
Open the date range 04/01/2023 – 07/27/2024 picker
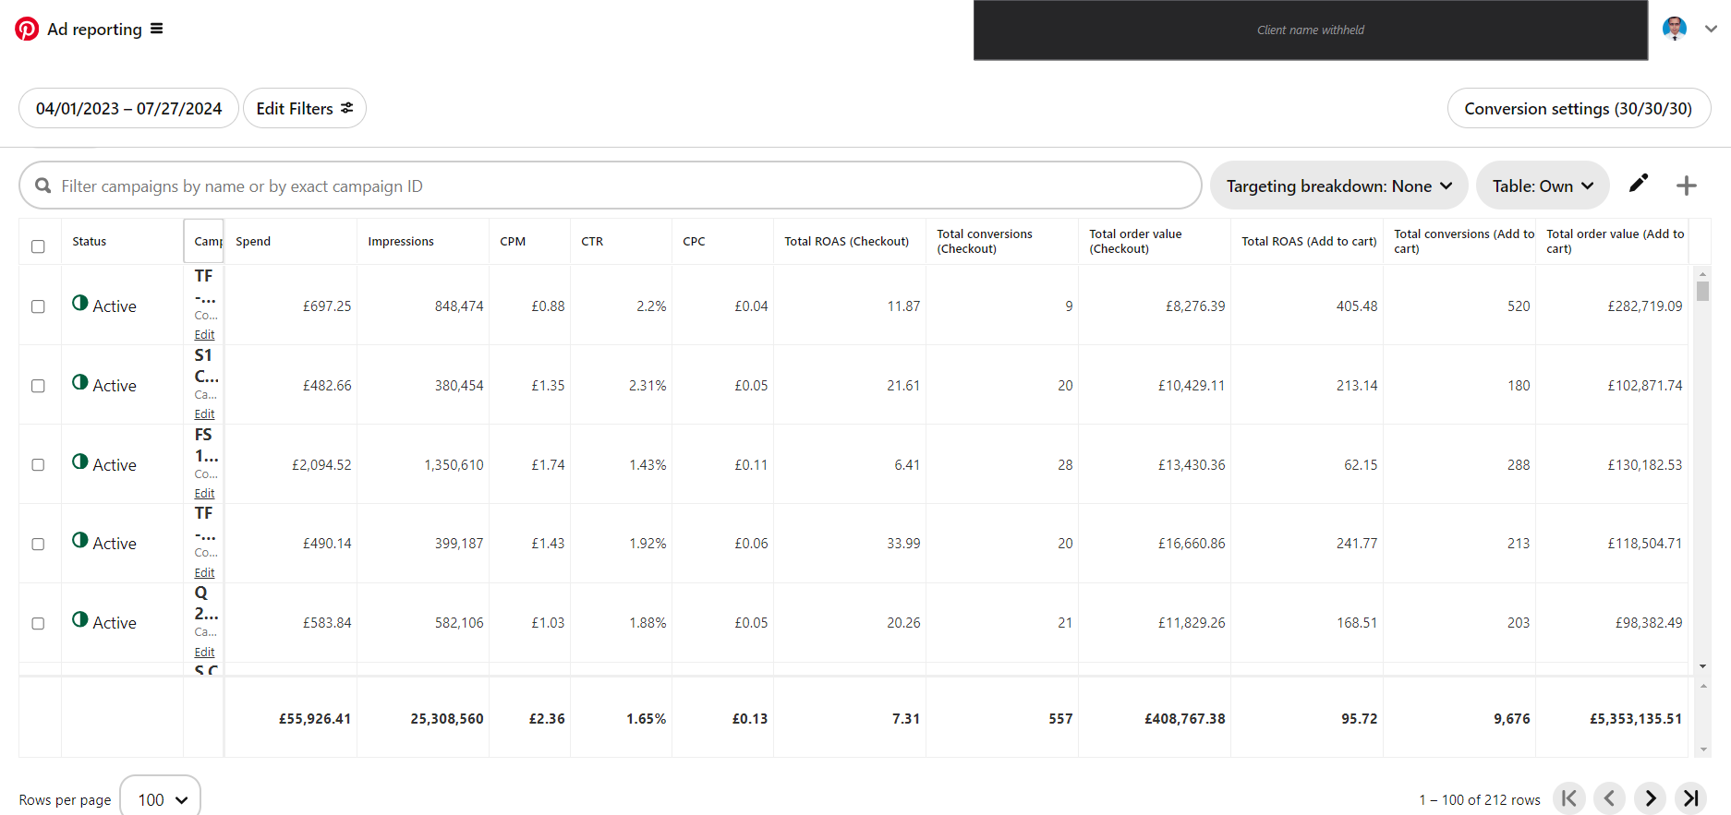[128, 108]
